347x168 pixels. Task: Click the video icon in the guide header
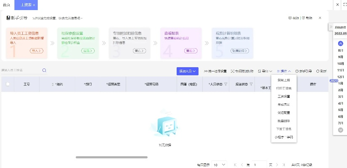click(290, 18)
